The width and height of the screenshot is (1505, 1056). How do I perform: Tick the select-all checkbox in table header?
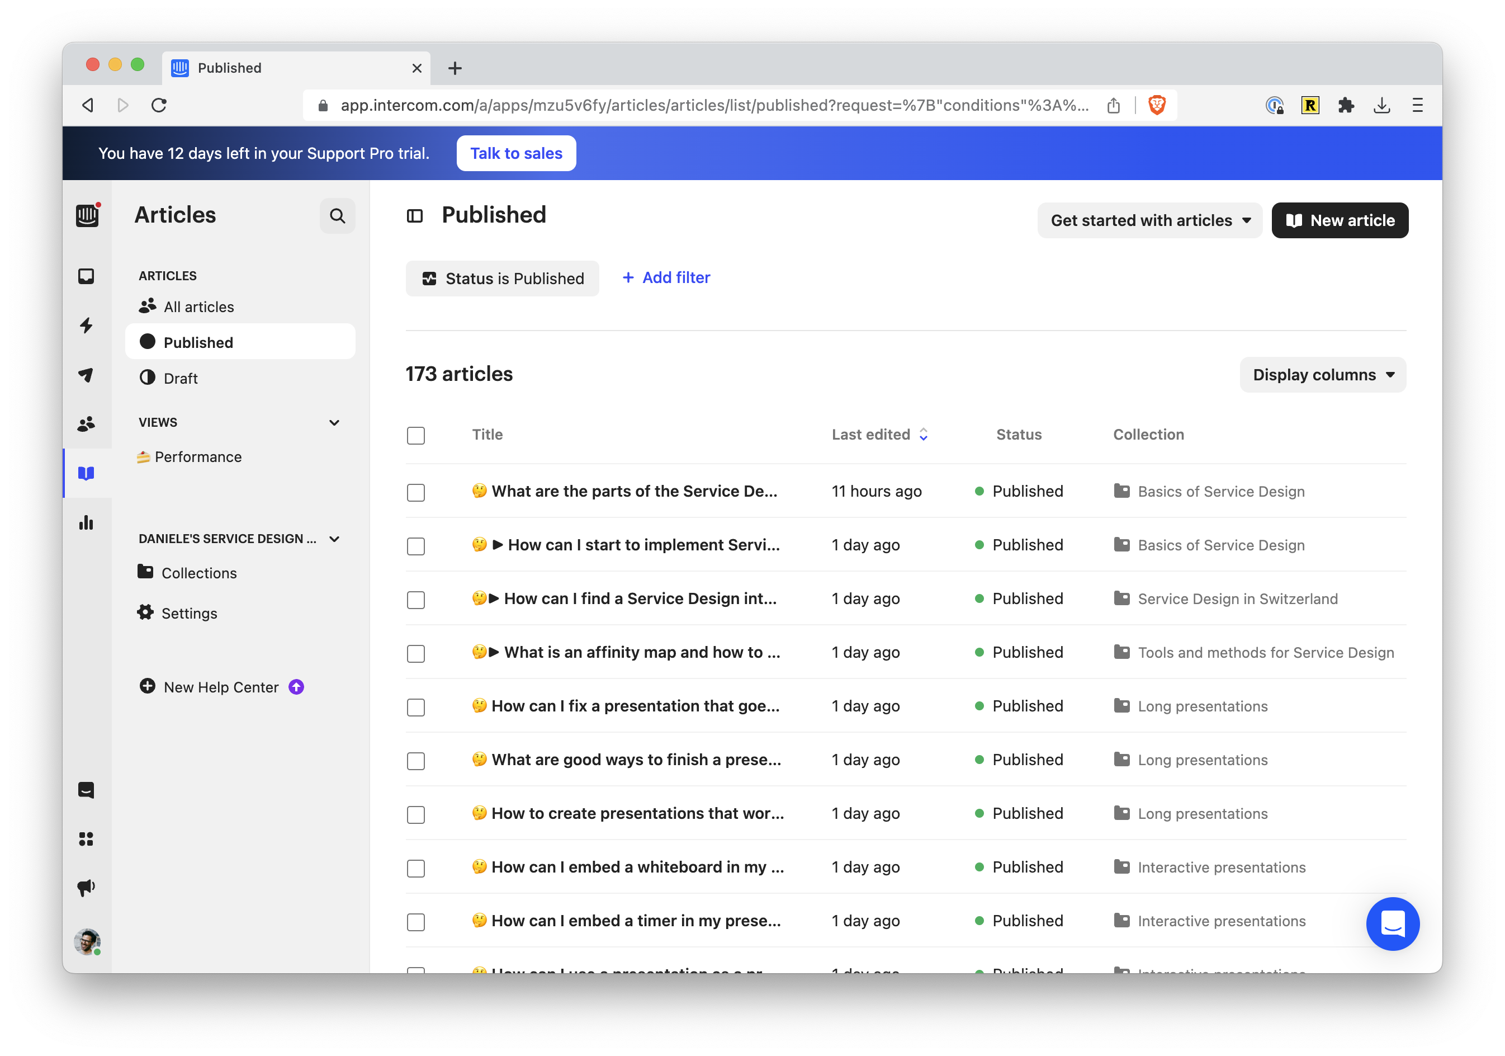[x=415, y=436]
